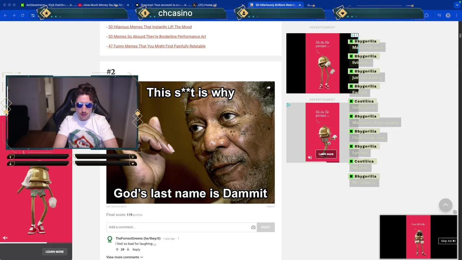Switch to How Much Money Do You Make tab
This screenshot has width=462, height=260.
coord(103,5)
